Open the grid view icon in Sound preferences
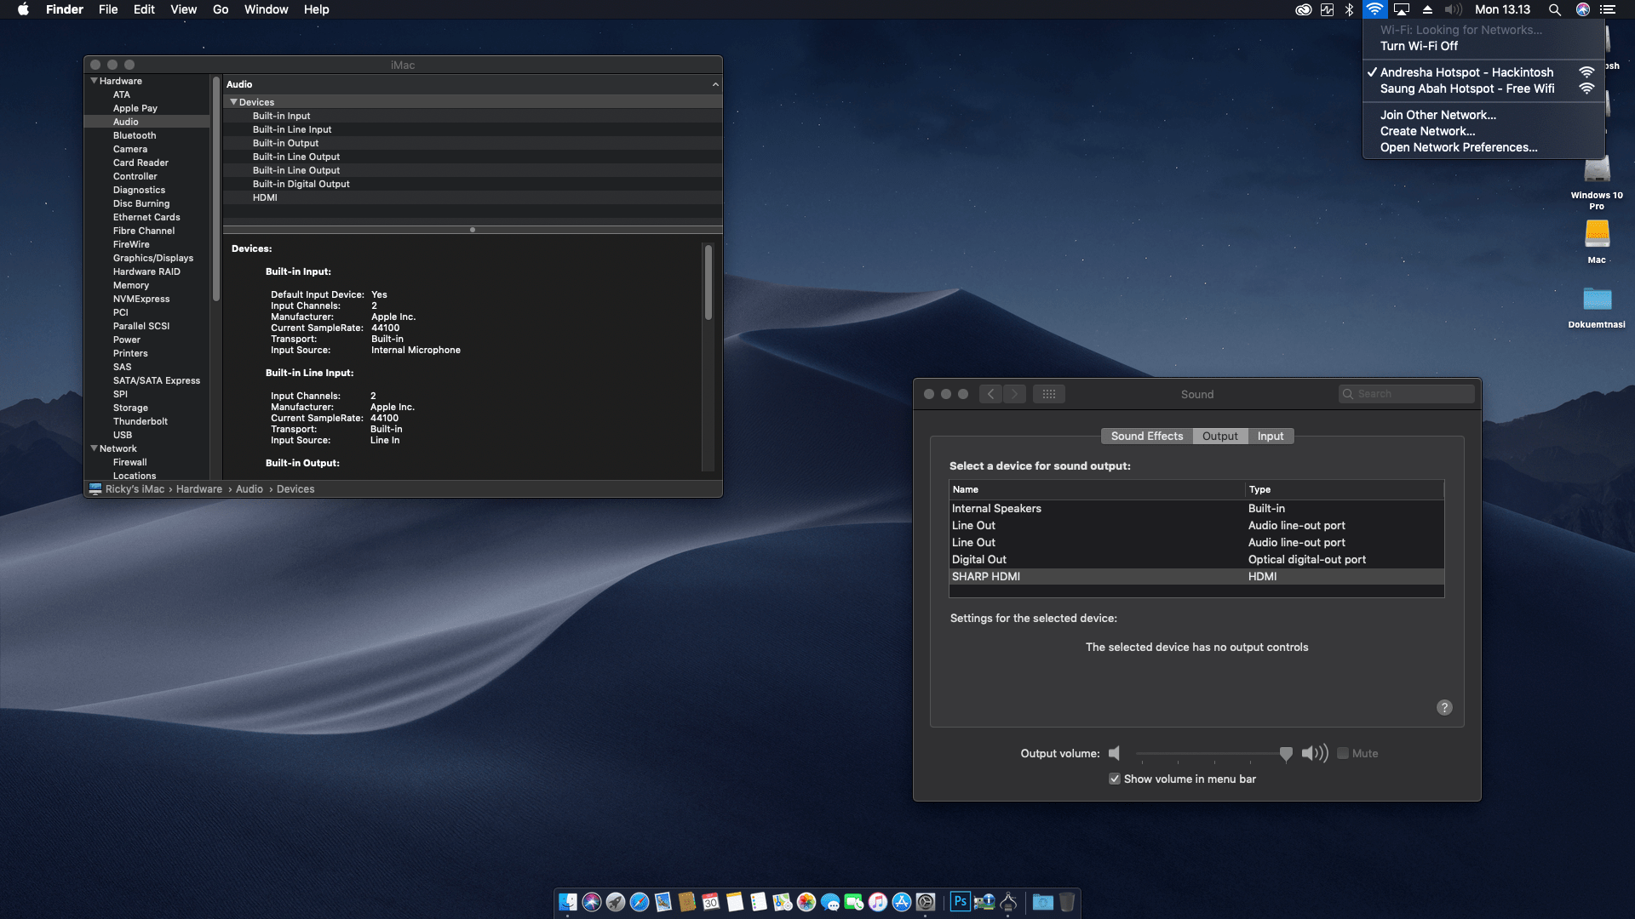Viewport: 1635px width, 919px height. point(1049,393)
